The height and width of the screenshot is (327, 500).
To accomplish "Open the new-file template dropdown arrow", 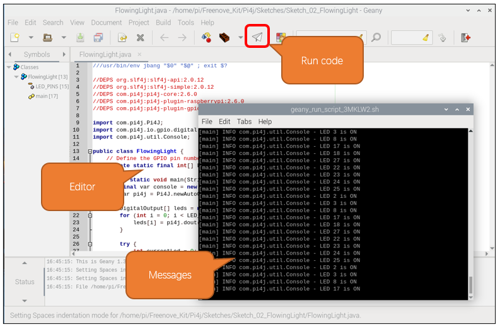I will [31, 38].
